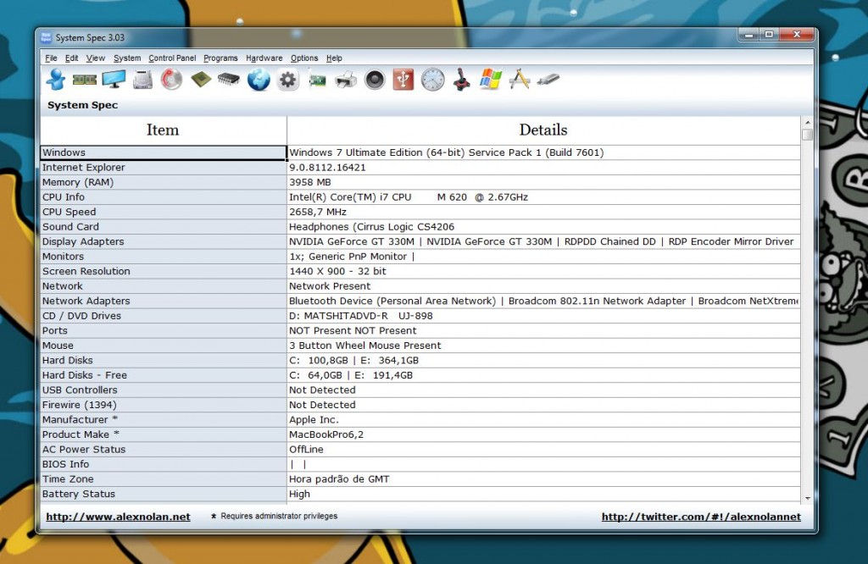Viewport: 868px width, 564px height.
Task: Click the red CD/DVD disc icon
Action: [171, 80]
